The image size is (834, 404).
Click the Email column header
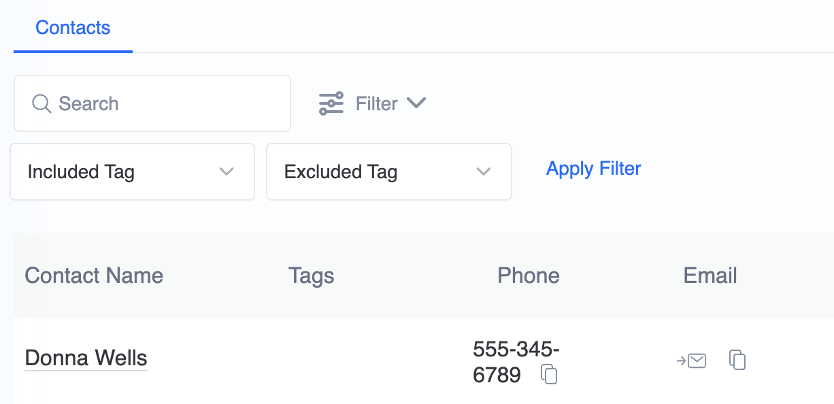click(x=710, y=275)
